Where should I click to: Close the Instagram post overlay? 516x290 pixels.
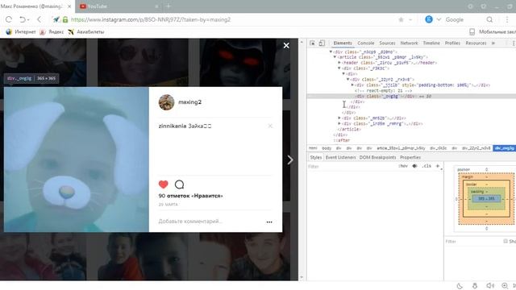click(x=286, y=46)
